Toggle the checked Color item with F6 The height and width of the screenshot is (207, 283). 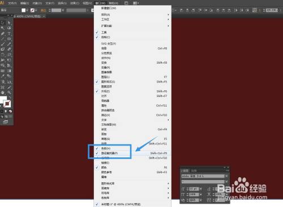click(x=132, y=168)
